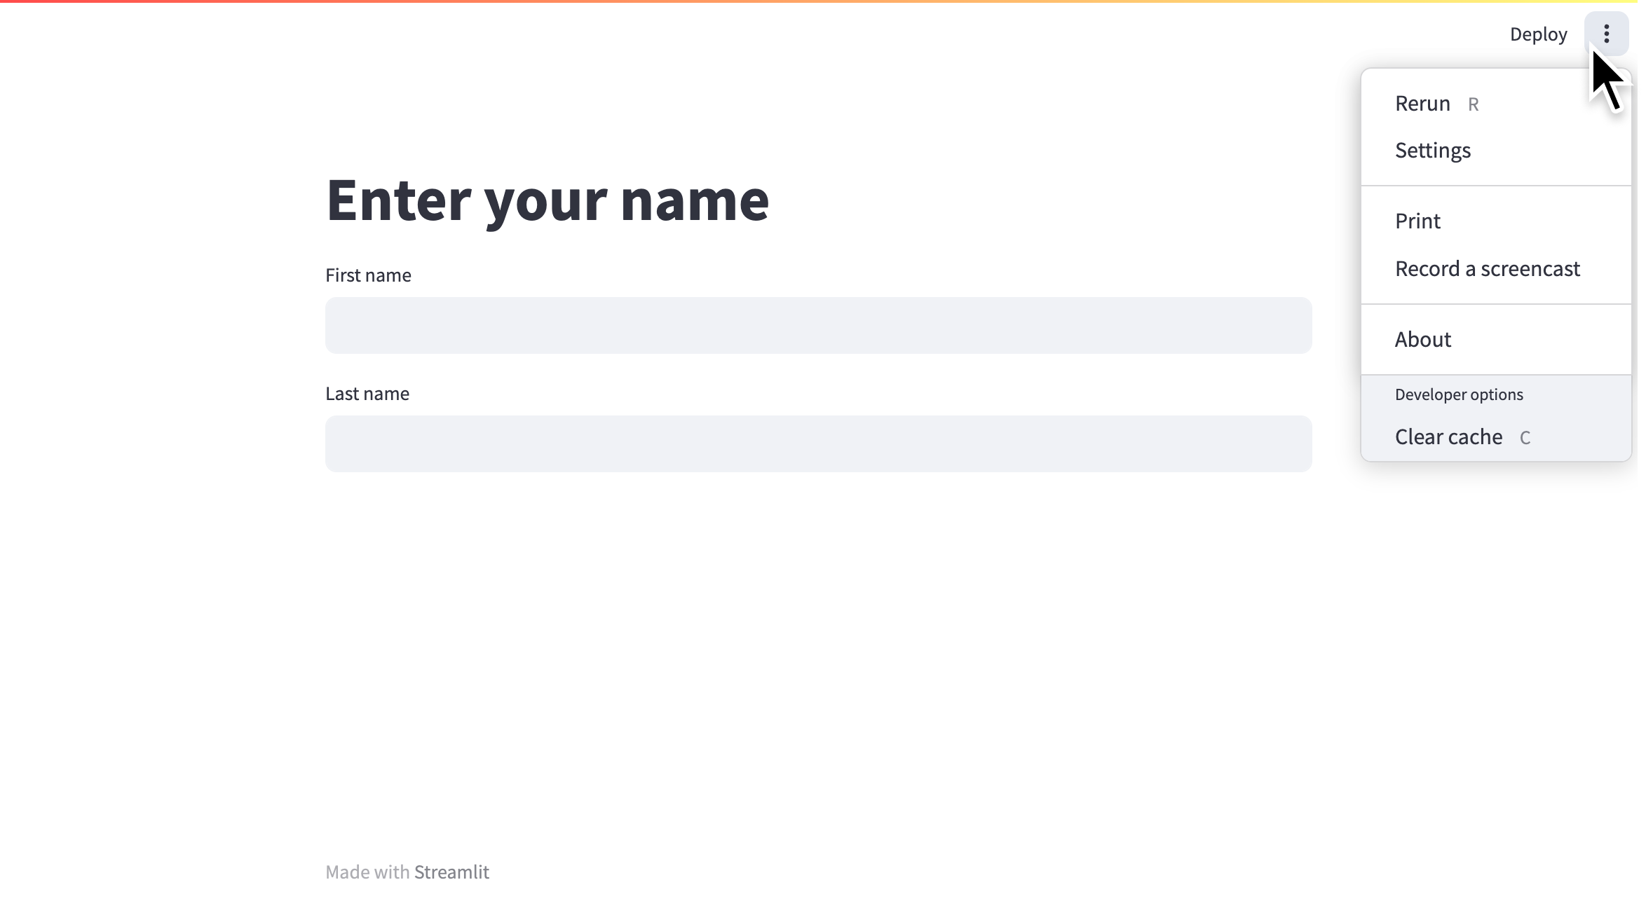Open Settings from the menu
1646x901 pixels.
pos(1432,151)
